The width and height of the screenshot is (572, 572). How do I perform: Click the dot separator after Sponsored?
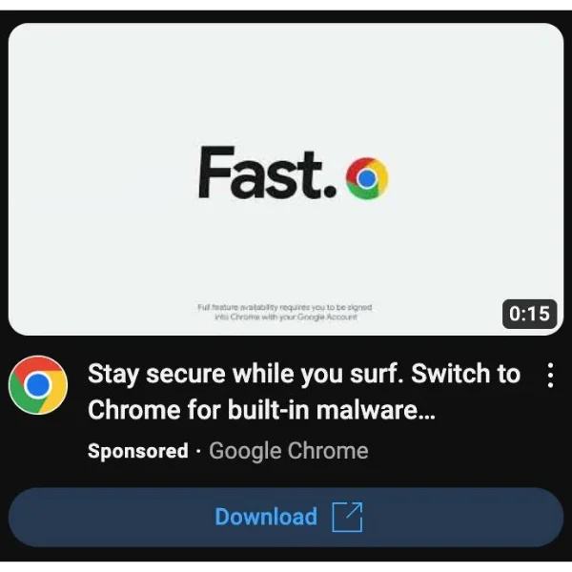coord(198,452)
